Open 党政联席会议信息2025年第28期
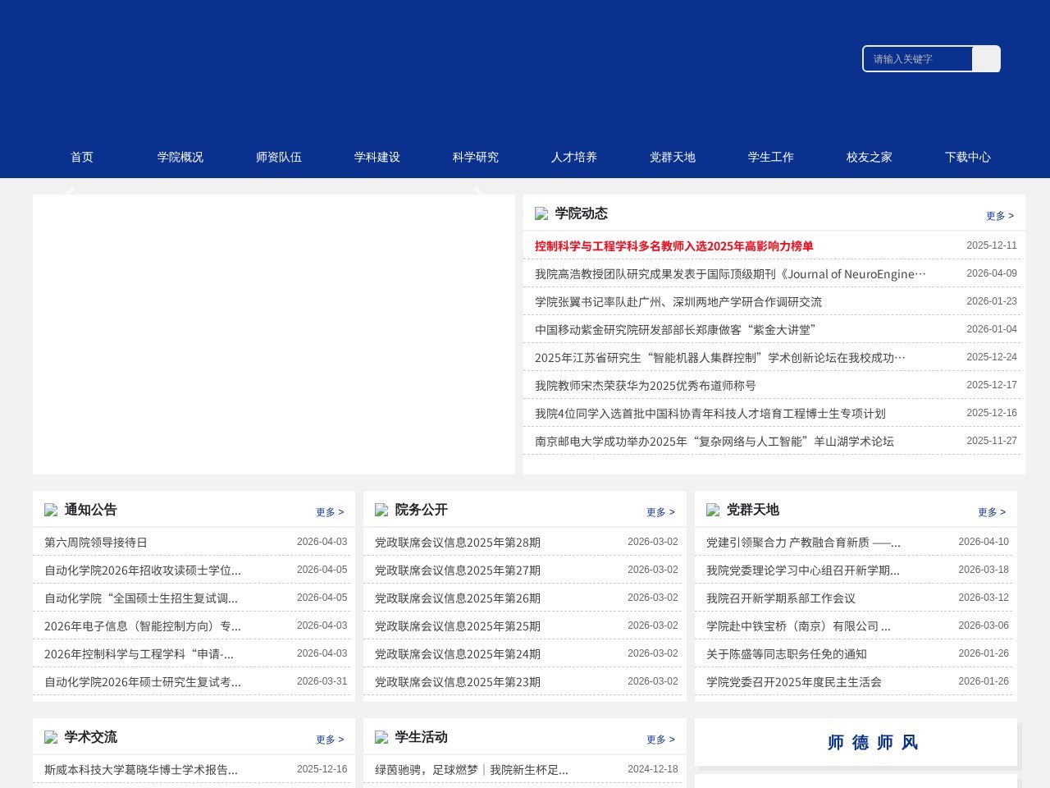 pos(457,542)
